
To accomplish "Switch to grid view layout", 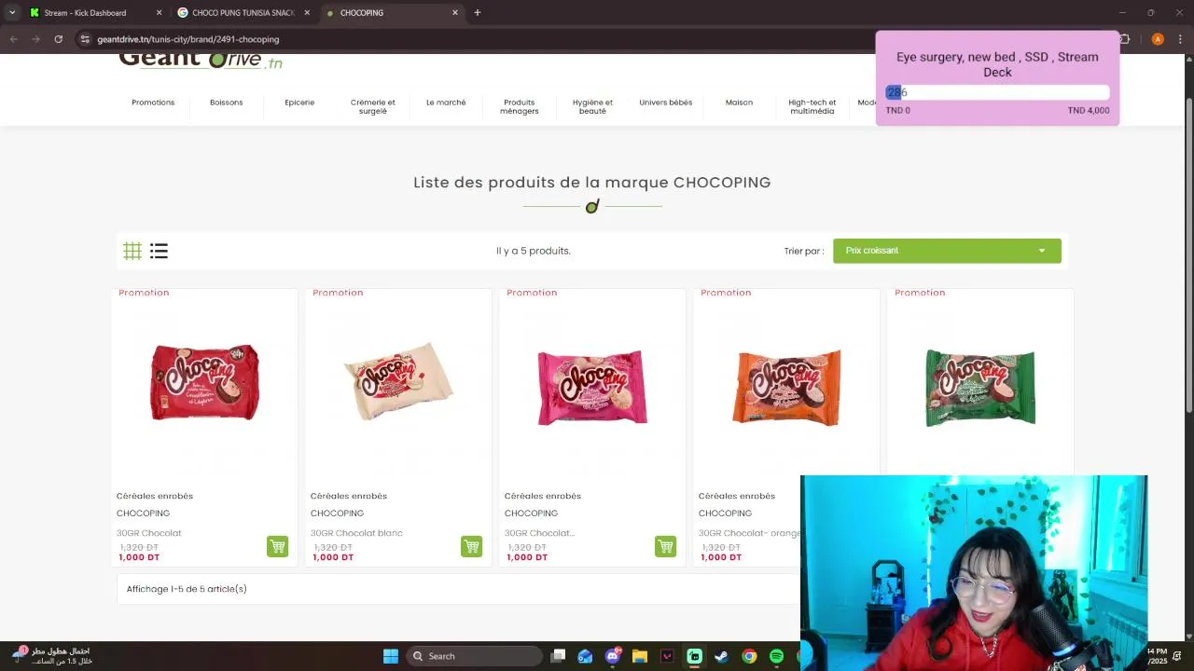I will click(x=132, y=251).
